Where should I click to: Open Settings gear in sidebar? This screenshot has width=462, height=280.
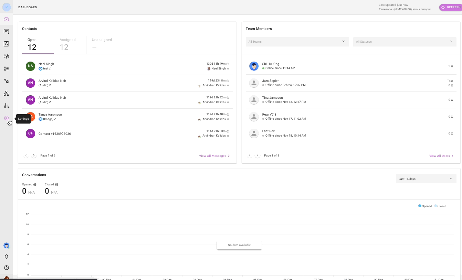pos(6,118)
